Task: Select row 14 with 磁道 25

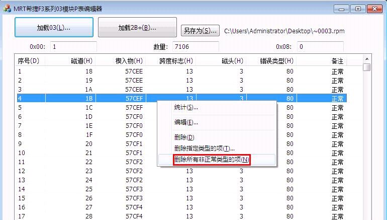Action: tap(182, 189)
